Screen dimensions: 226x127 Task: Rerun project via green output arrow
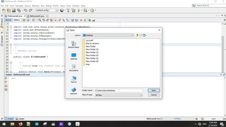[6, 78]
